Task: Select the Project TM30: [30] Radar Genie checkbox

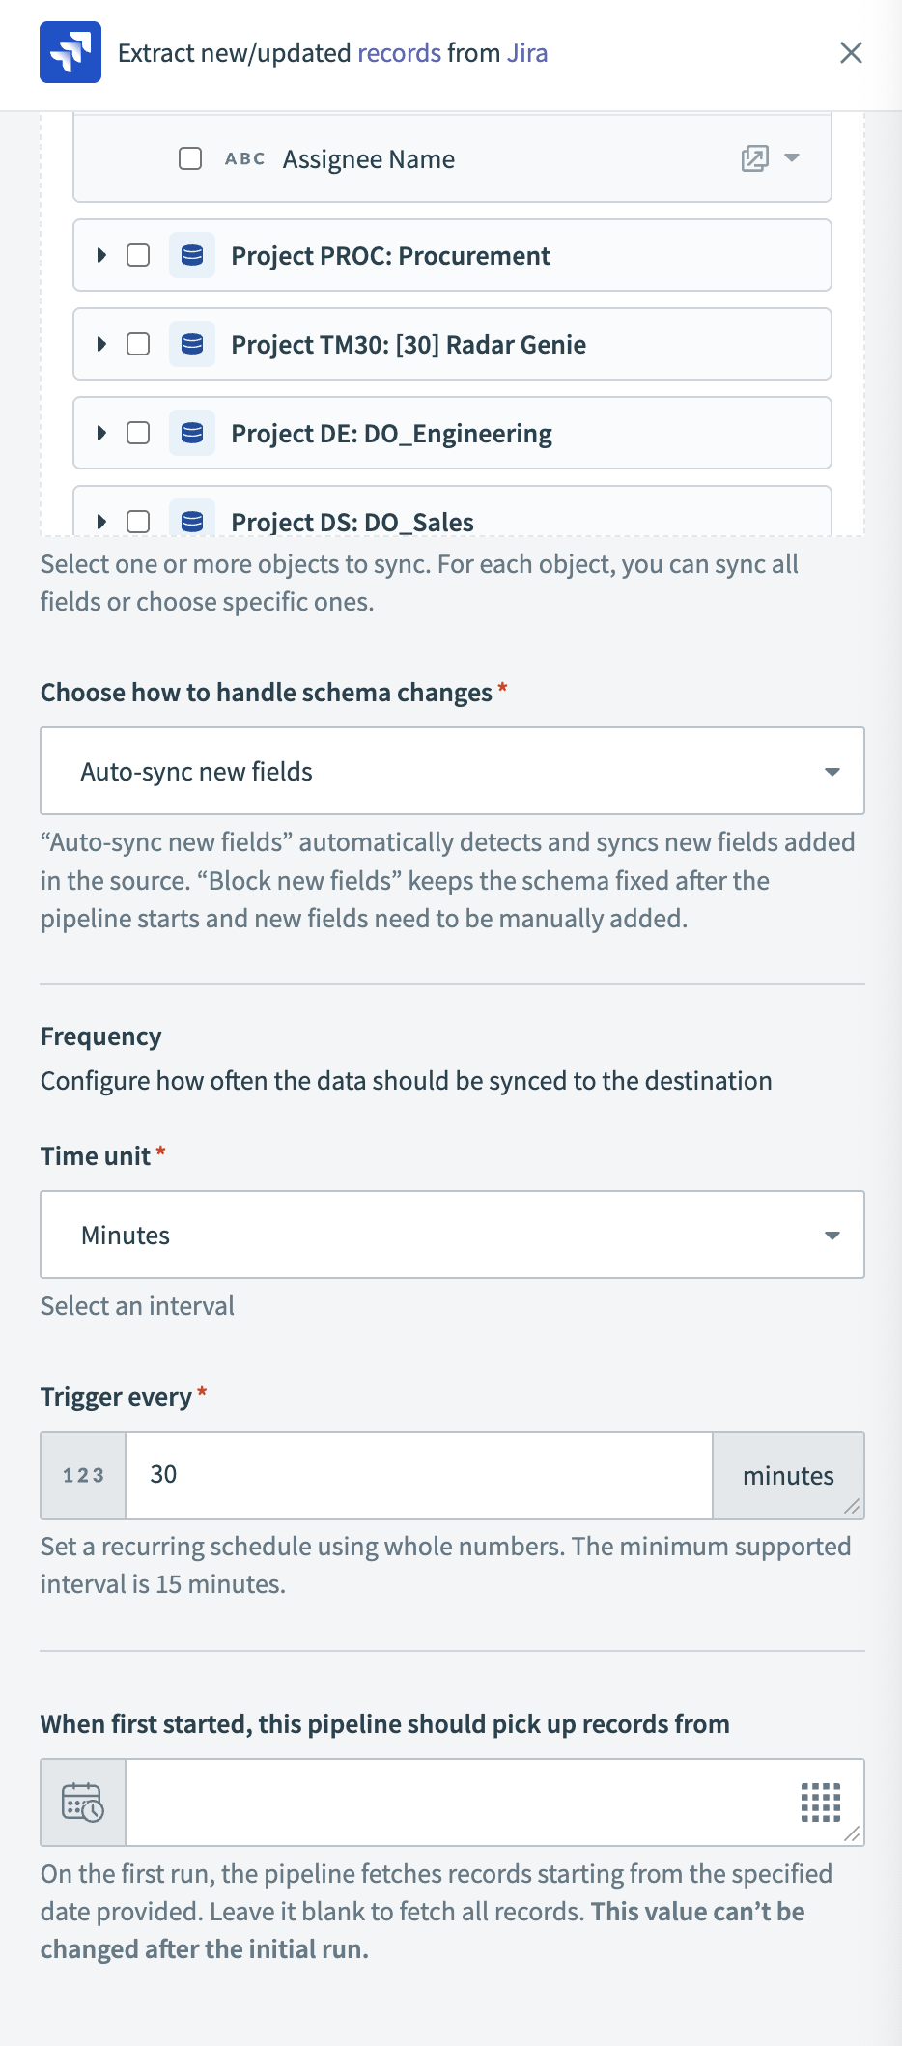Action: (x=138, y=344)
